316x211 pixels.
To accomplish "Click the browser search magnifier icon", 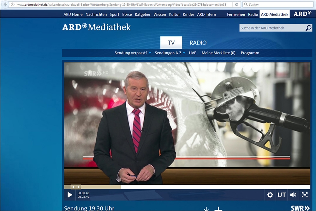I will coord(246,4).
